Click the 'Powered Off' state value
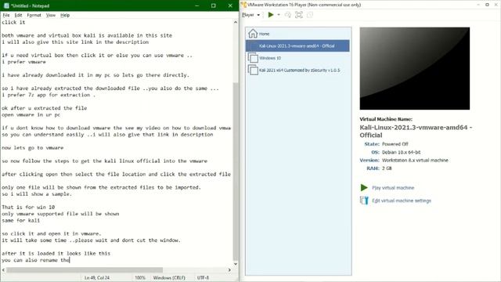 395,144
